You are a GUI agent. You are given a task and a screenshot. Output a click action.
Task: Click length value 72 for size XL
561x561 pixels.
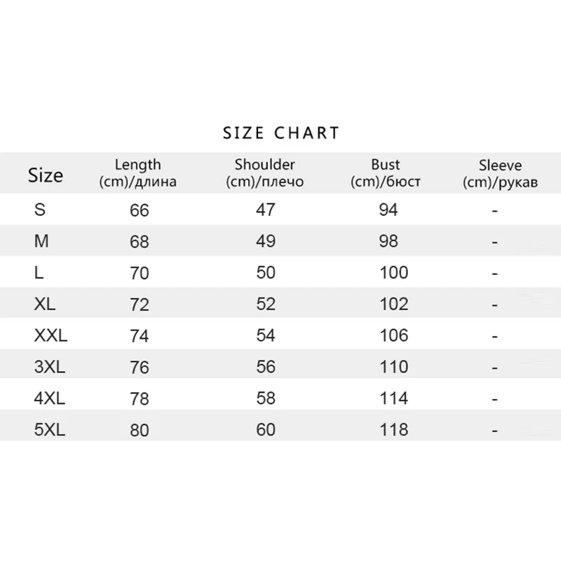140,304
